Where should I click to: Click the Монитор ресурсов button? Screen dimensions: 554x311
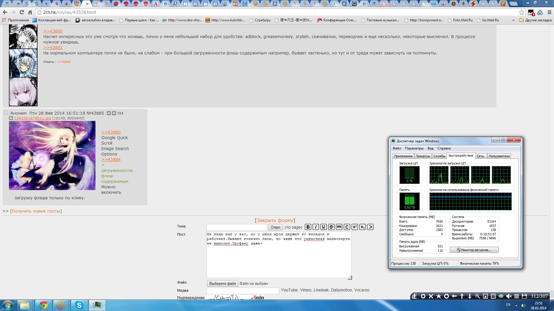pyautogui.click(x=474, y=250)
